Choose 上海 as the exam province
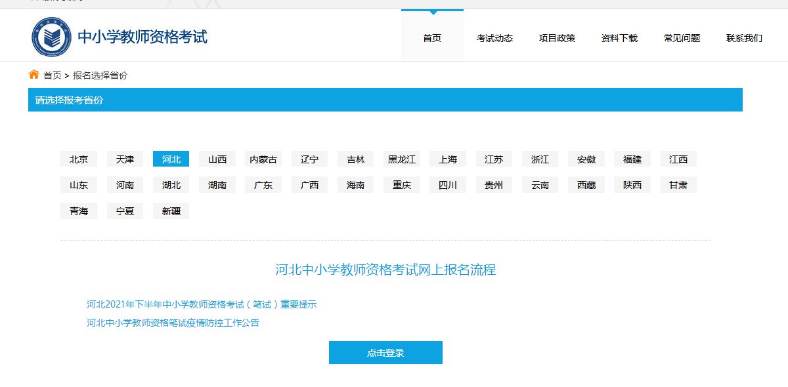 click(448, 159)
